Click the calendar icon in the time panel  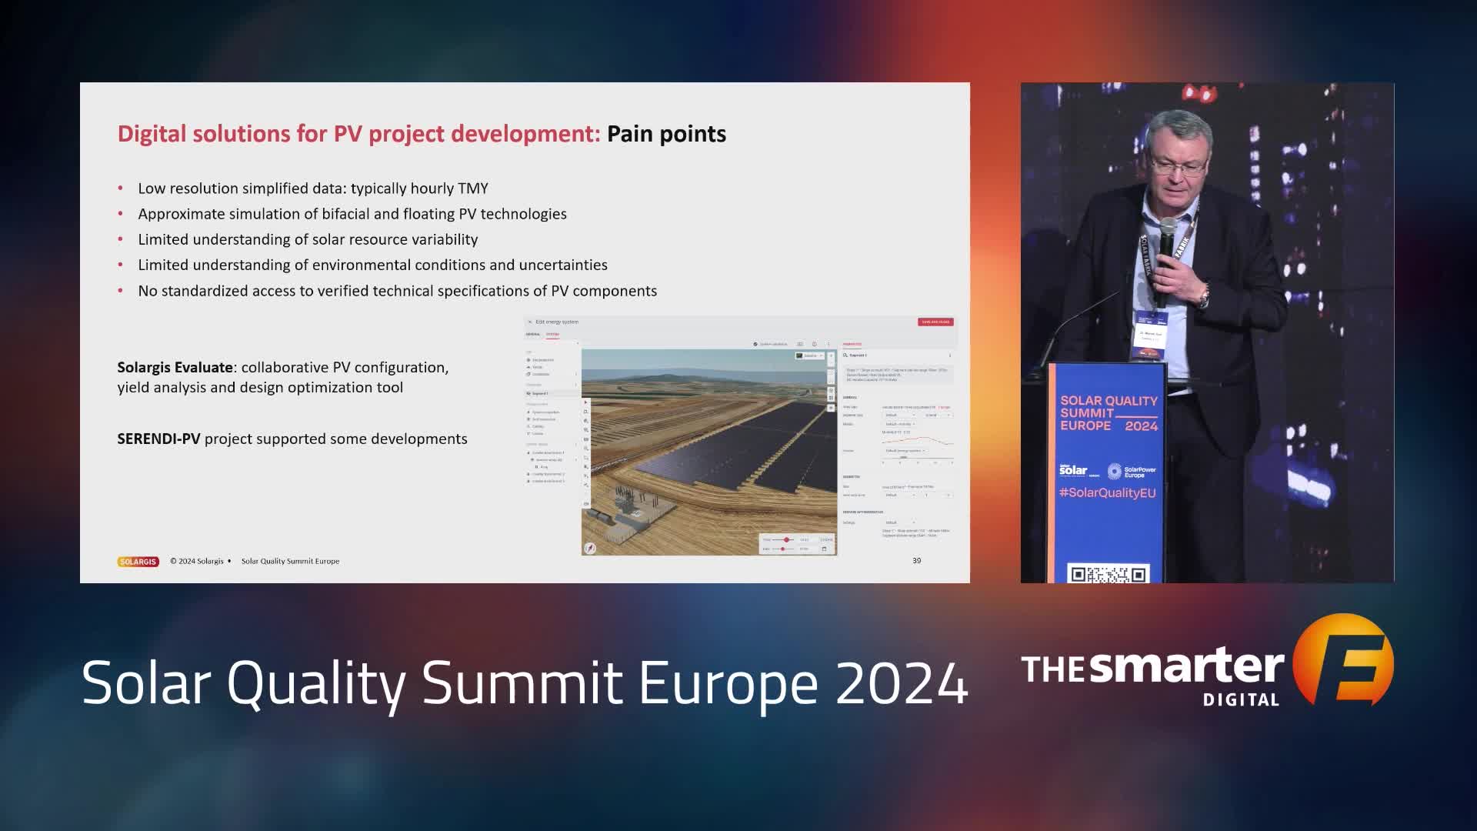[824, 549]
